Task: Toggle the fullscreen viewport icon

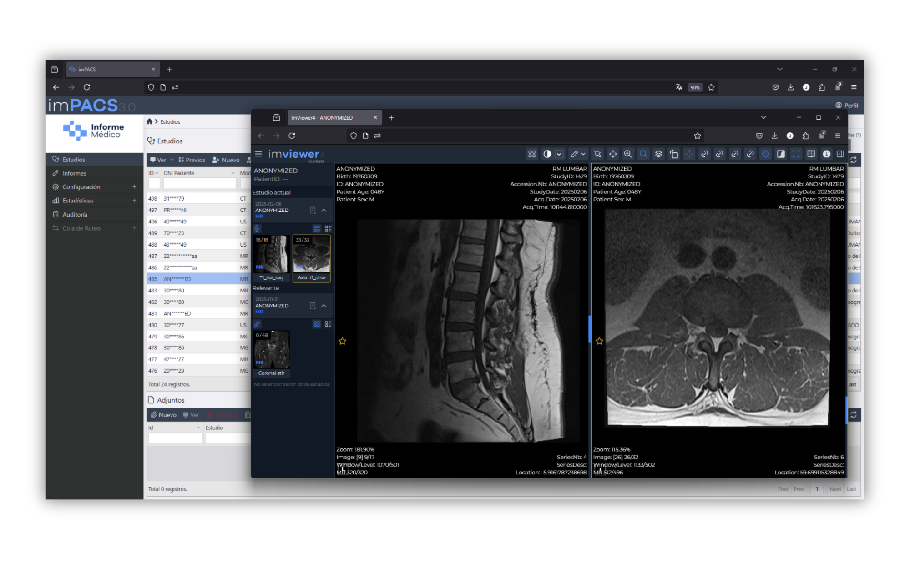Action: (796, 154)
